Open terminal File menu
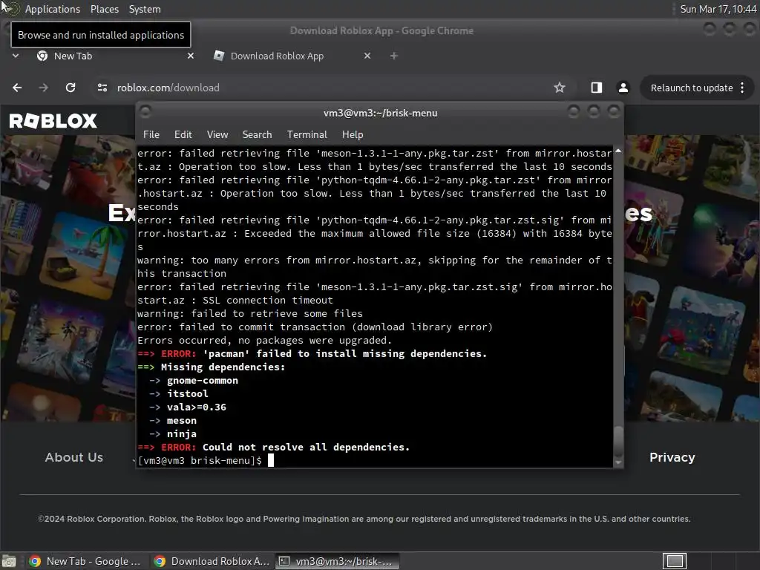Image resolution: width=760 pixels, height=570 pixels. [x=151, y=135]
